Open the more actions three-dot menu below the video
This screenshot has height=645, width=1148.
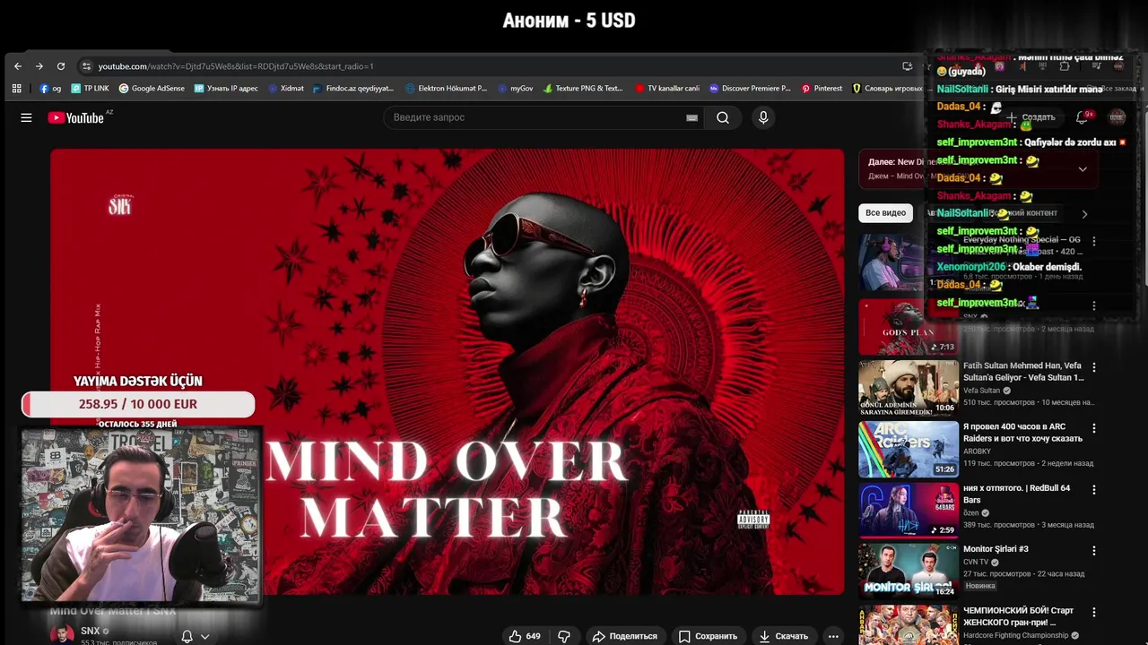[x=833, y=636]
